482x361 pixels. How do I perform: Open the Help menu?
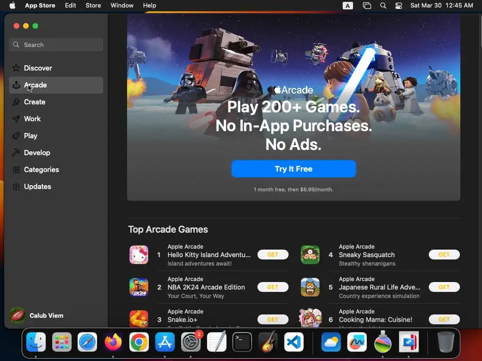(149, 6)
